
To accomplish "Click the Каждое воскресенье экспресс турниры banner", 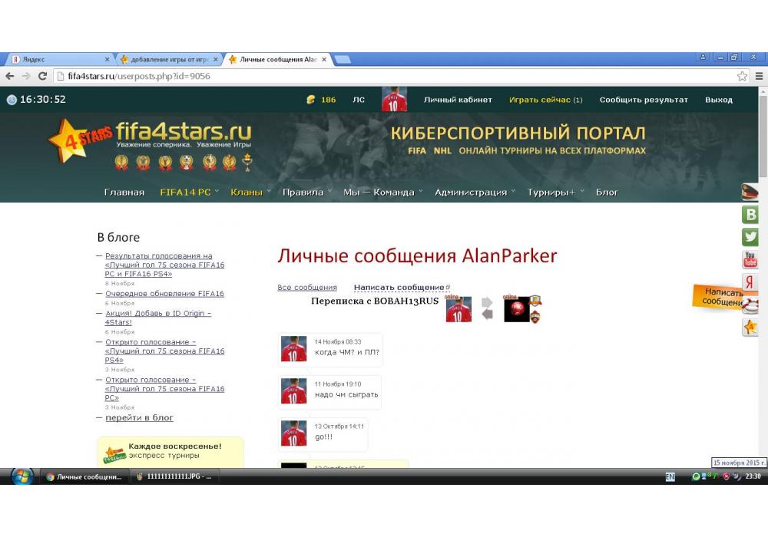I will 170,453.
